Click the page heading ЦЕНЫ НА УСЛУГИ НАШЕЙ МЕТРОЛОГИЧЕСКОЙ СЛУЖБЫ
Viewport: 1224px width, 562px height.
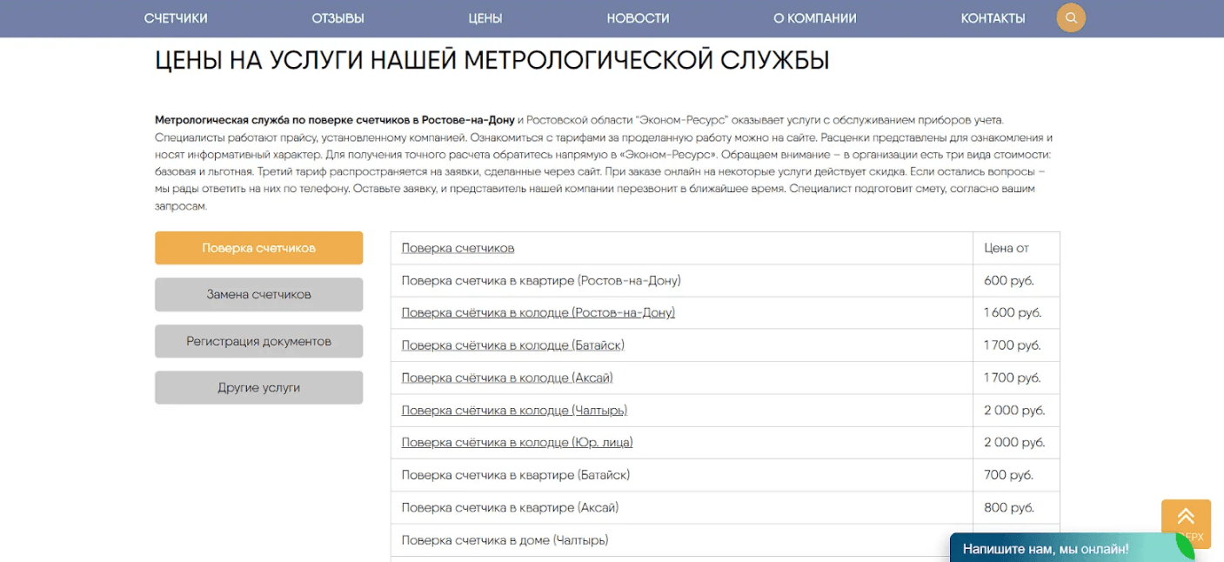click(x=492, y=61)
